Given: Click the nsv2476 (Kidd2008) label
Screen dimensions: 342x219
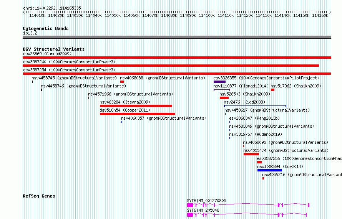Looking at the screenshot, I should click(244, 102).
